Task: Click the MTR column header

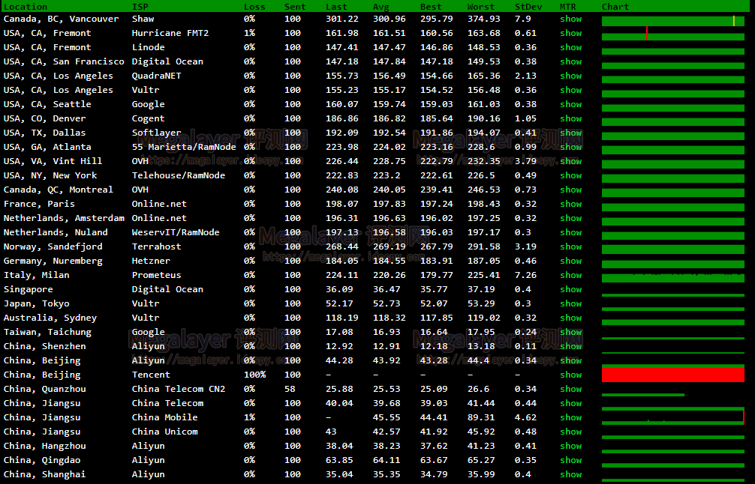Action: (567, 7)
